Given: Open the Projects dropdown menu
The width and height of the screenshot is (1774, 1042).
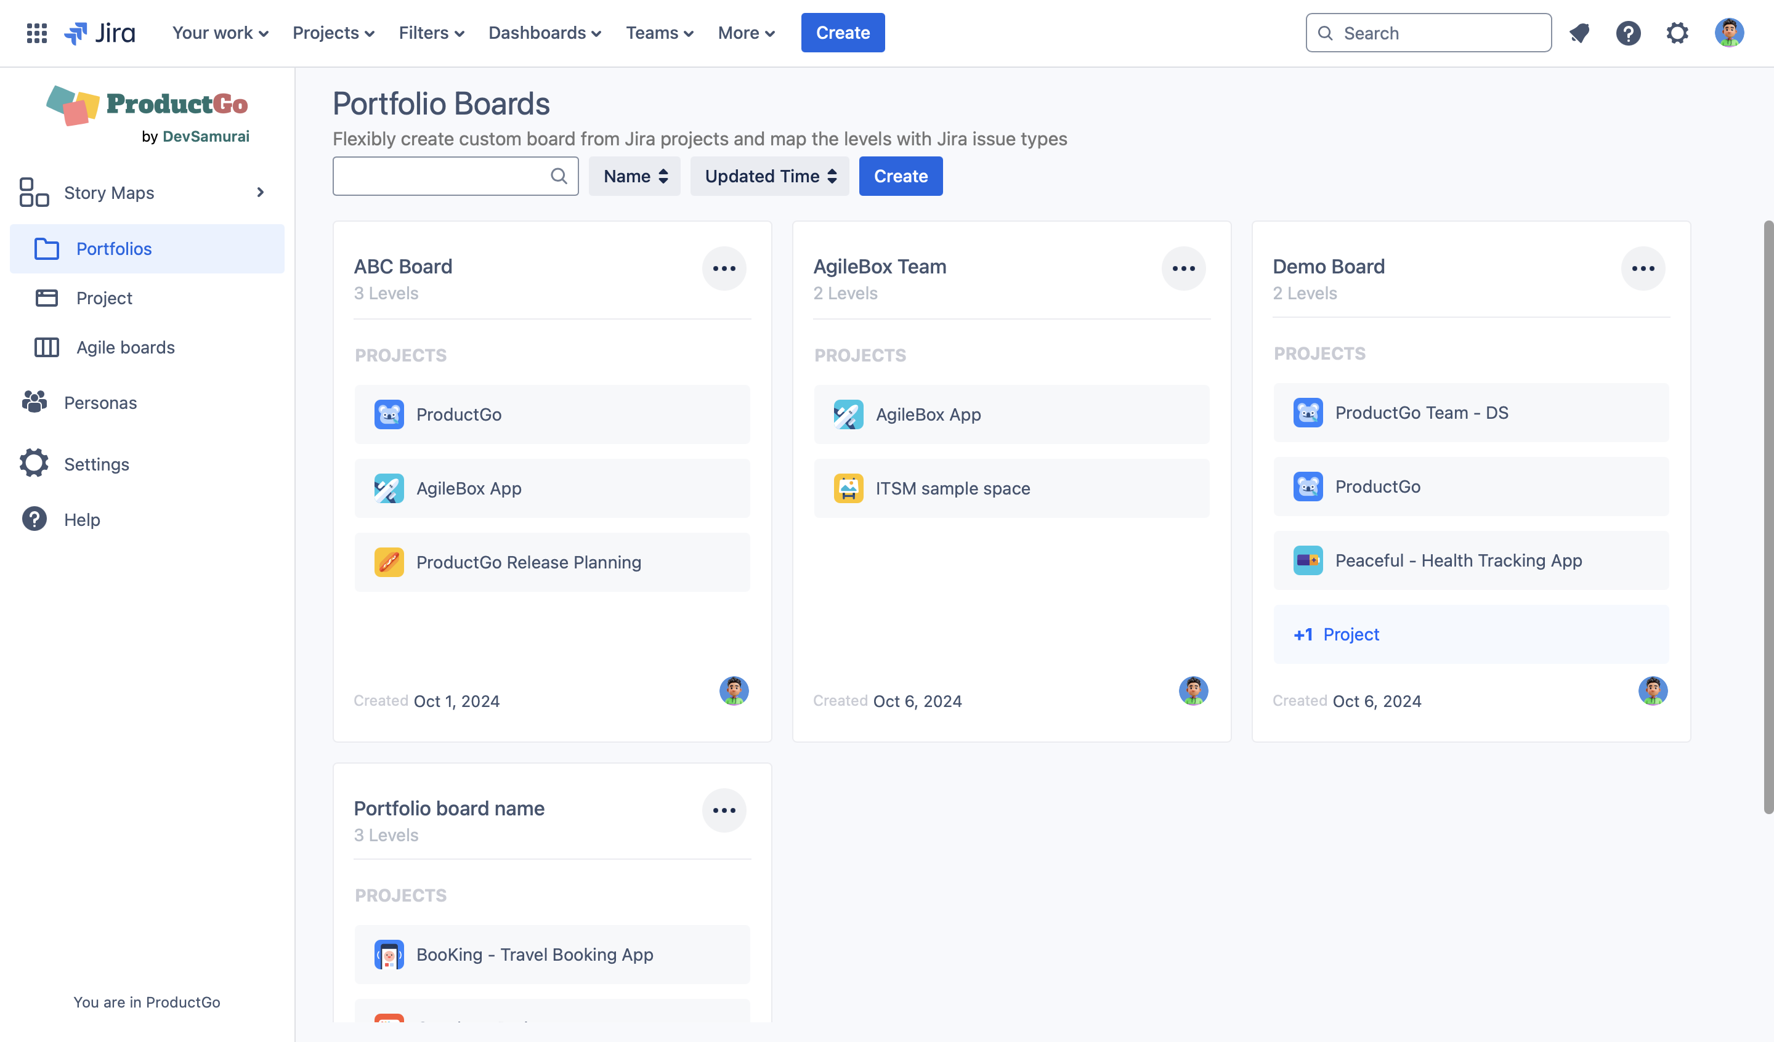Looking at the screenshot, I should tap(334, 33).
